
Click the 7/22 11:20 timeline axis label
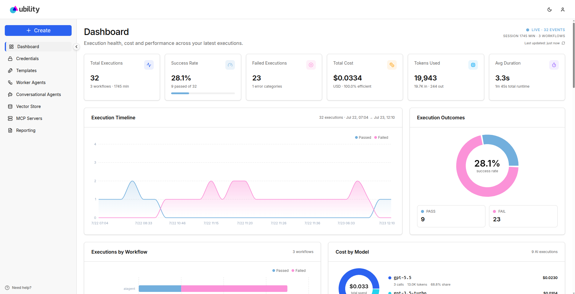[245, 223]
